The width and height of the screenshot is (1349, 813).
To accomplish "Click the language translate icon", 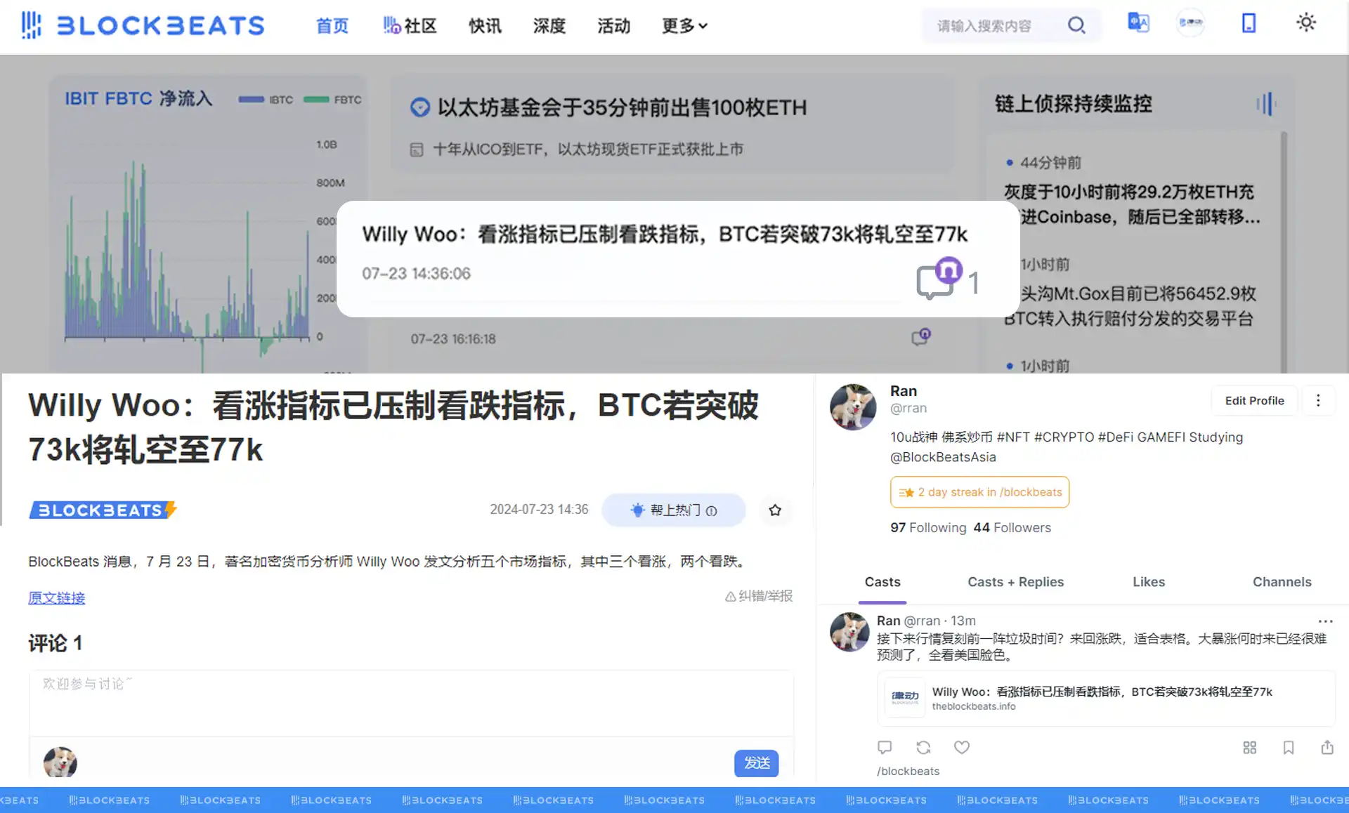I will [x=1138, y=22].
